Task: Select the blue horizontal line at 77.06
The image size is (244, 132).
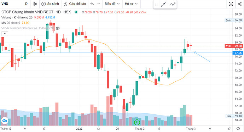Action: [116, 53]
